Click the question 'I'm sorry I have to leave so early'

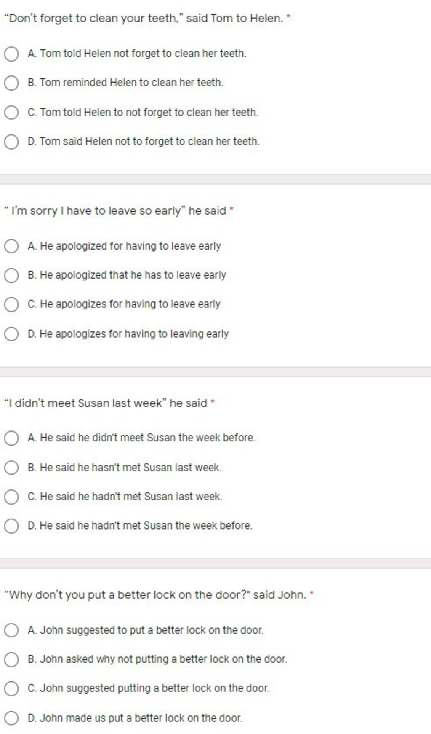(x=115, y=210)
